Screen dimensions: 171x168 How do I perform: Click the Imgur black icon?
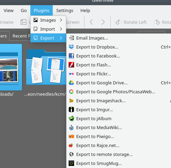71,109
